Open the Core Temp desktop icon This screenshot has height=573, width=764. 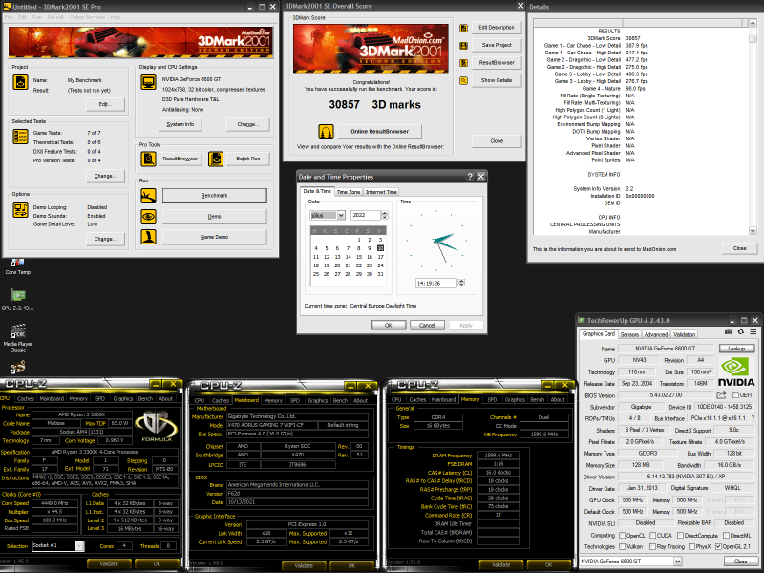tap(17, 266)
